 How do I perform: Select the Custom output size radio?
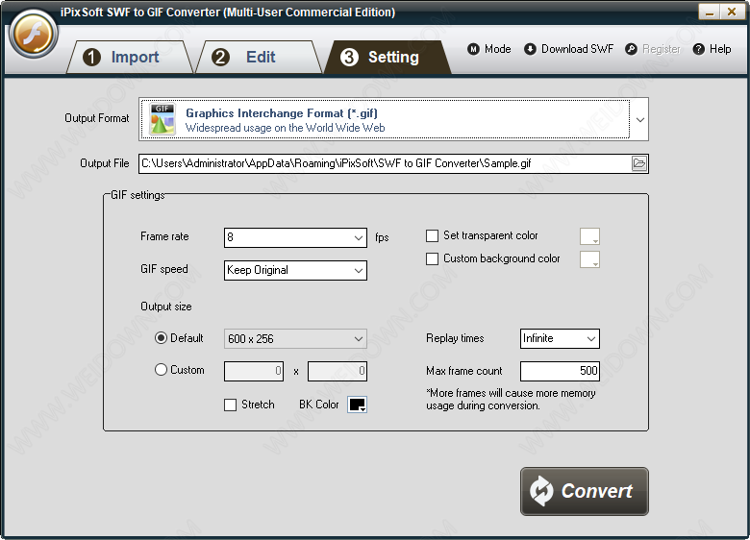[x=162, y=370]
